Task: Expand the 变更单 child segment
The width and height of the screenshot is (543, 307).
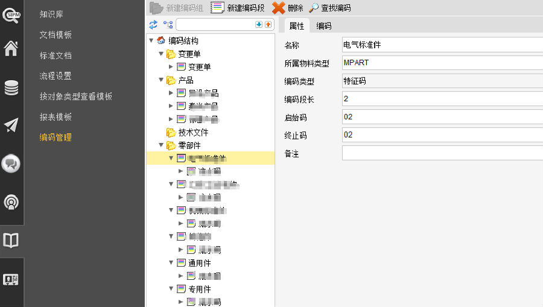Action: (x=171, y=66)
